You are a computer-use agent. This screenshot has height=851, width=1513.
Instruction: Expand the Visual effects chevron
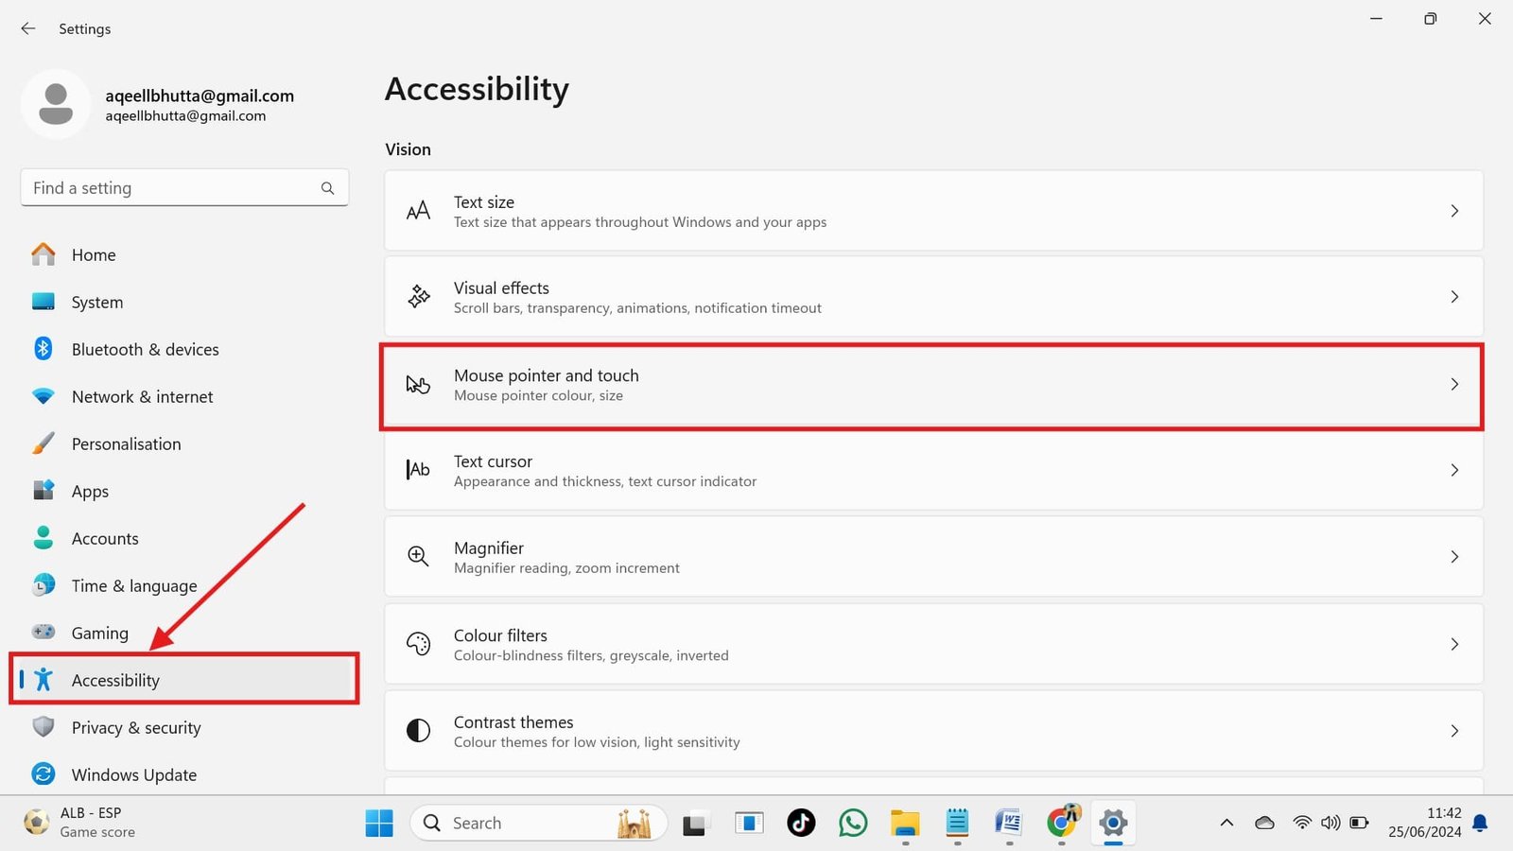[1454, 297]
